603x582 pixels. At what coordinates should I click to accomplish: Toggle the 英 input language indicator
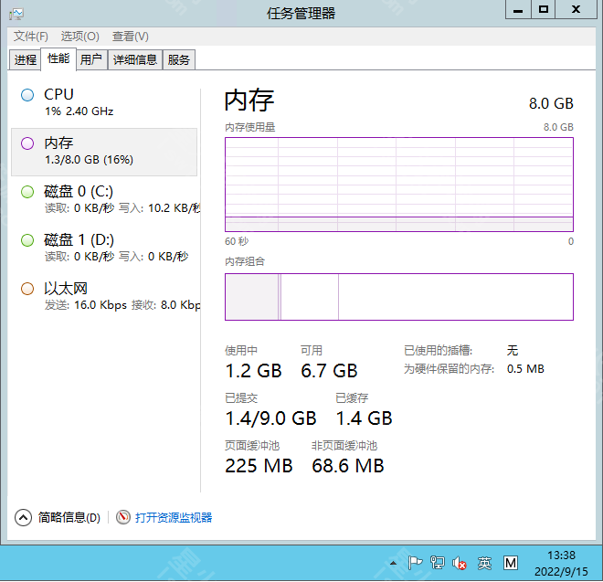[x=484, y=563]
